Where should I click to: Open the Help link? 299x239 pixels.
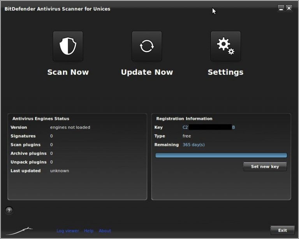[x=89, y=230]
